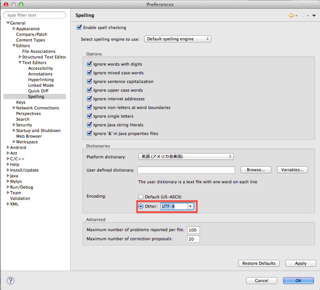This screenshot has width=320, height=290.
Task: Select Quick Diff tree item
Action: click(38, 91)
